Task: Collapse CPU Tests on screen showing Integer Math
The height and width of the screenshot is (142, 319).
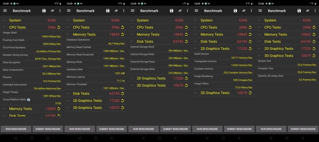Action: [4, 27]
